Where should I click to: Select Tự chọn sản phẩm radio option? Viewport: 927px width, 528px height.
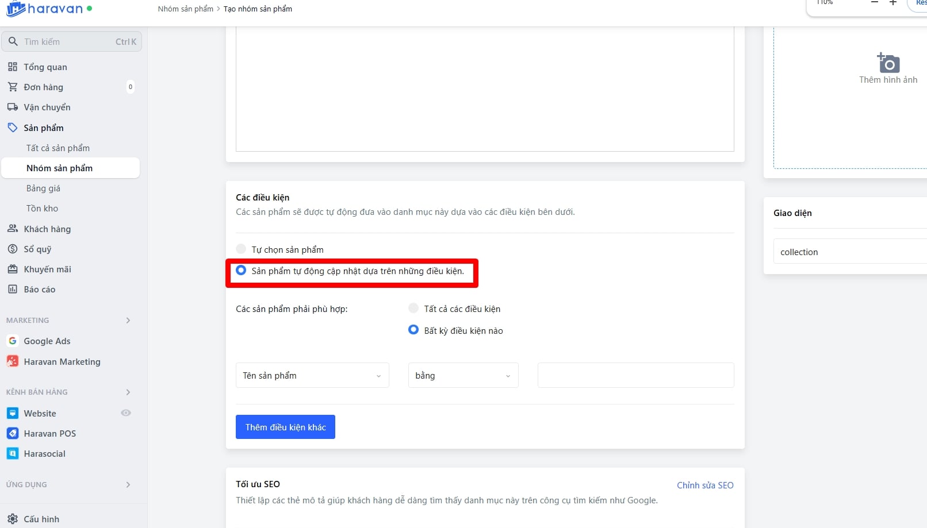[x=241, y=249]
